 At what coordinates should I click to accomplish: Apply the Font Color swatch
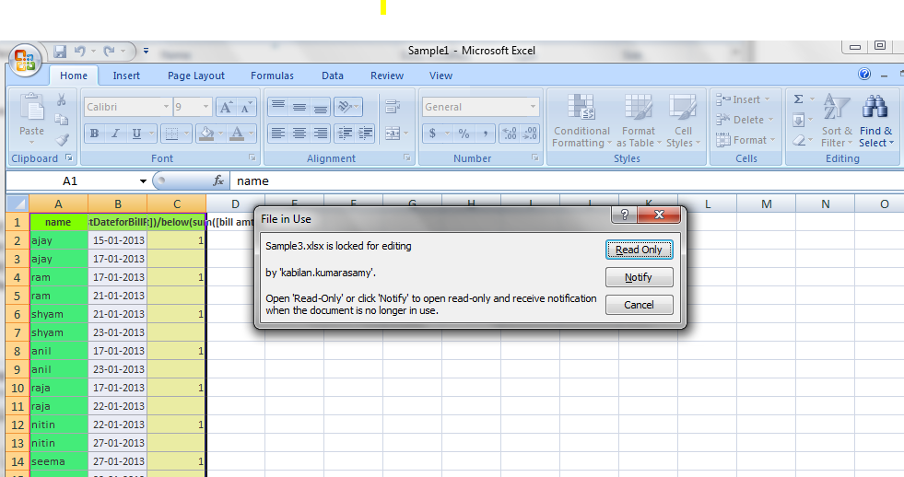(x=237, y=134)
